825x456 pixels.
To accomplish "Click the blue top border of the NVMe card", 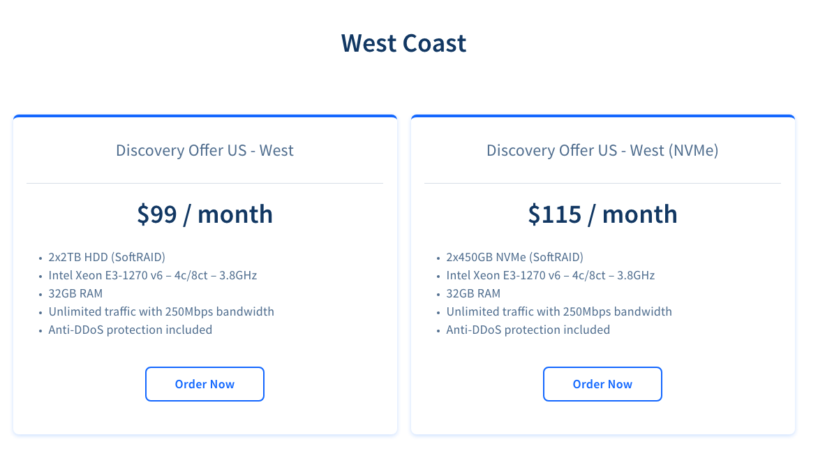I will (602, 116).
